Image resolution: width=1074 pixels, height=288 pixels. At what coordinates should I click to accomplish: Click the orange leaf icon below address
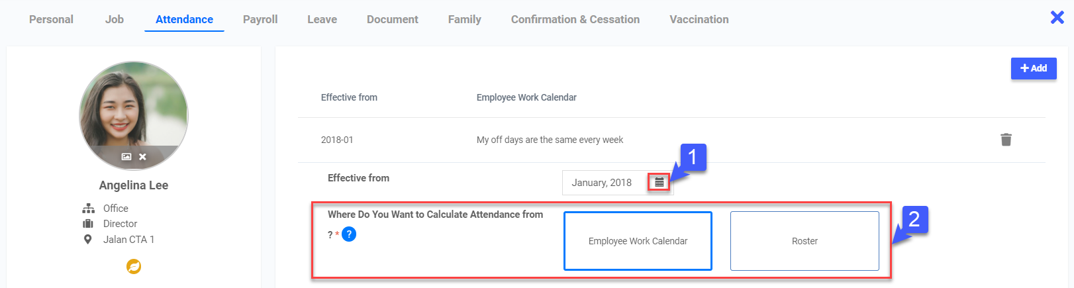(x=134, y=267)
